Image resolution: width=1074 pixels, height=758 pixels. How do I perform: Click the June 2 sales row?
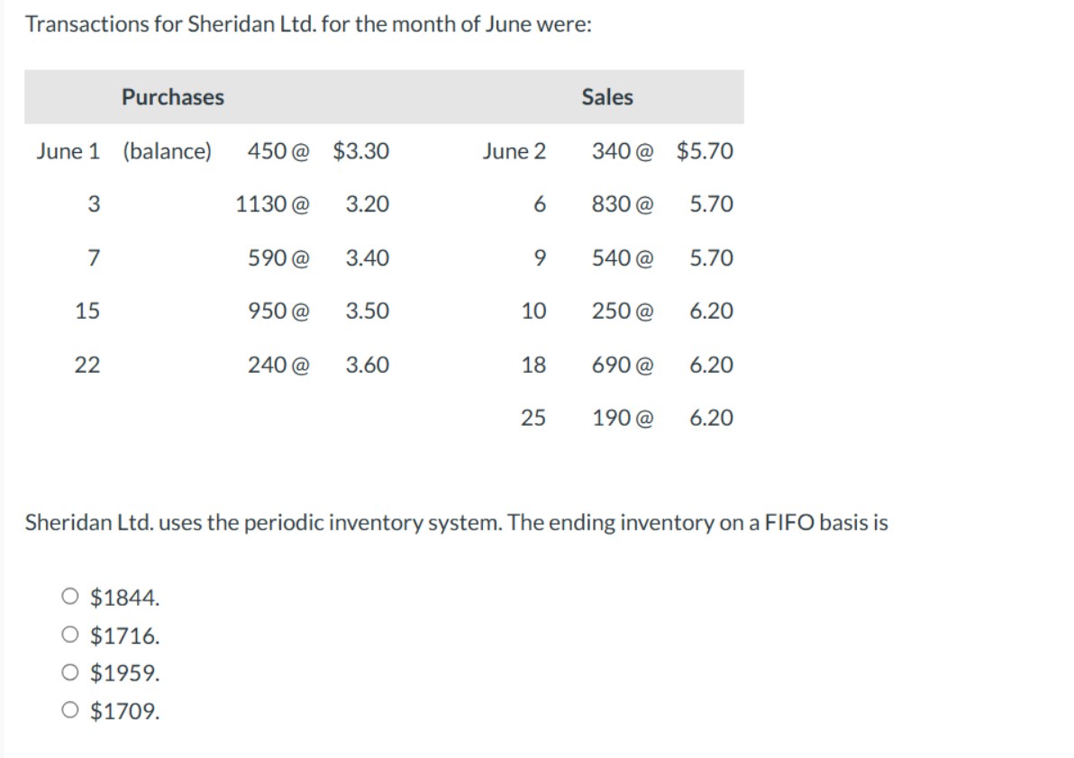point(515,151)
